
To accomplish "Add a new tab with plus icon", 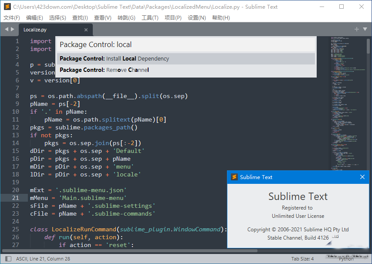I will 357,29.
